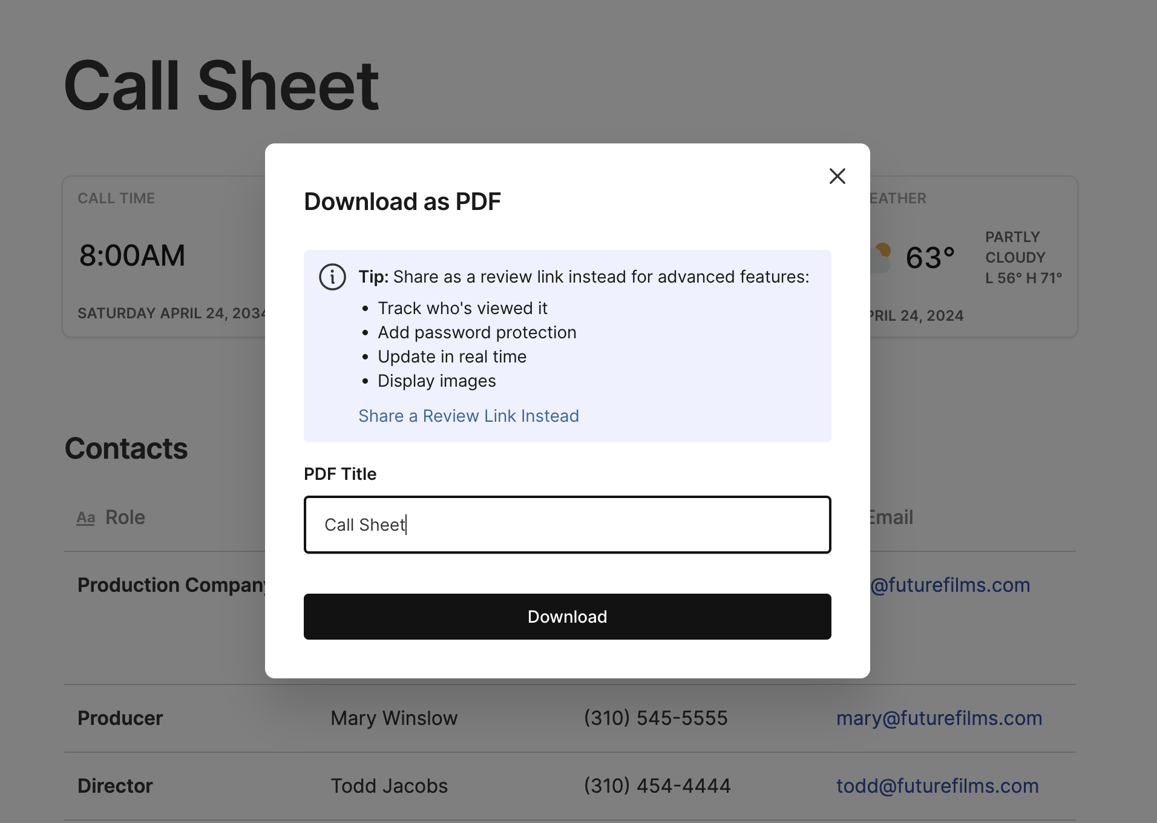Open todd@futurefilms.com email link
The height and width of the screenshot is (823, 1157).
pos(937,786)
